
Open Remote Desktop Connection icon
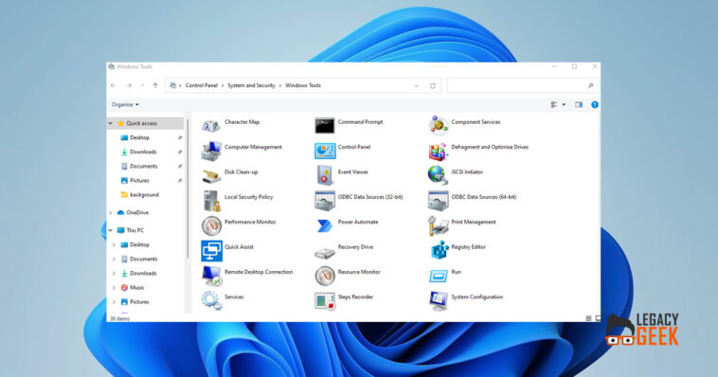pyautogui.click(x=211, y=276)
